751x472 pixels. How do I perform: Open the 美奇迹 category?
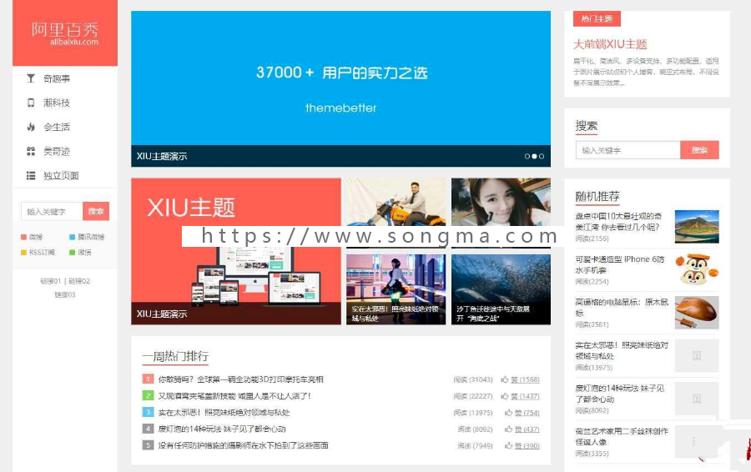pyautogui.click(x=57, y=151)
